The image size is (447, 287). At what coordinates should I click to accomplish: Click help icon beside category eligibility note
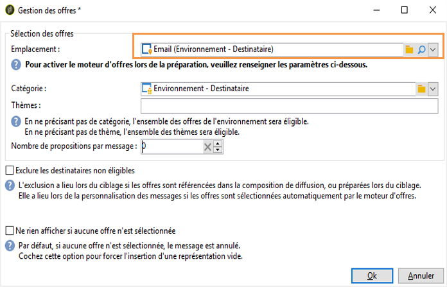click(x=16, y=122)
